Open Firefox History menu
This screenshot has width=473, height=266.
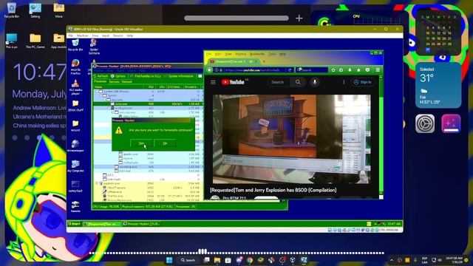click(241, 54)
